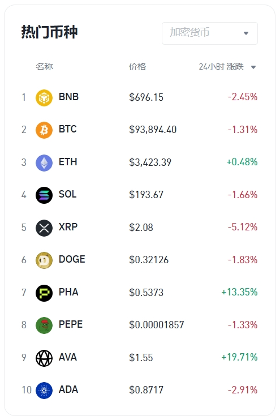Select the PHA coin icon

(44, 293)
